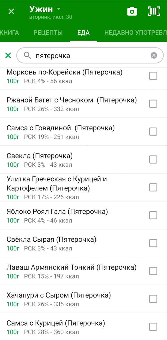Enable the checkbox for Лаваш Армянский Тонкий

pos(153,271)
